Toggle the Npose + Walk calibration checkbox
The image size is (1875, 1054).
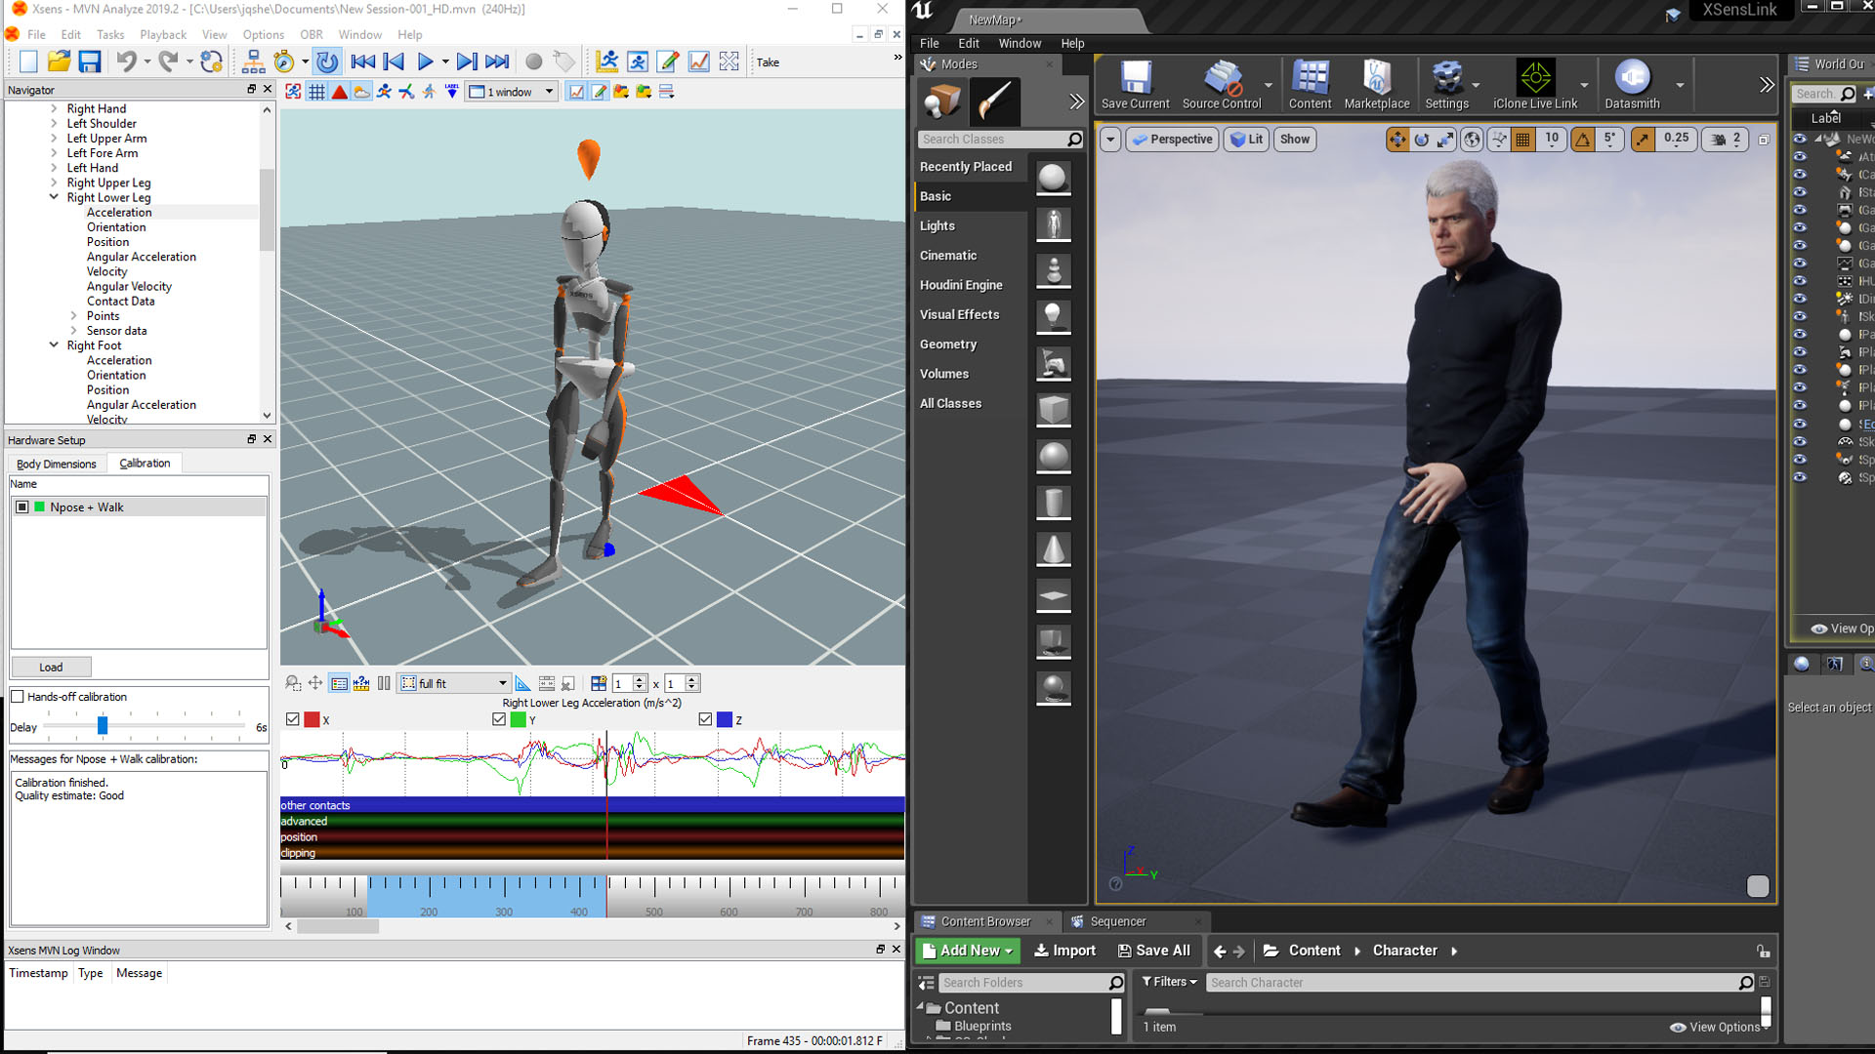pyautogui.click(x=22, y=507)
